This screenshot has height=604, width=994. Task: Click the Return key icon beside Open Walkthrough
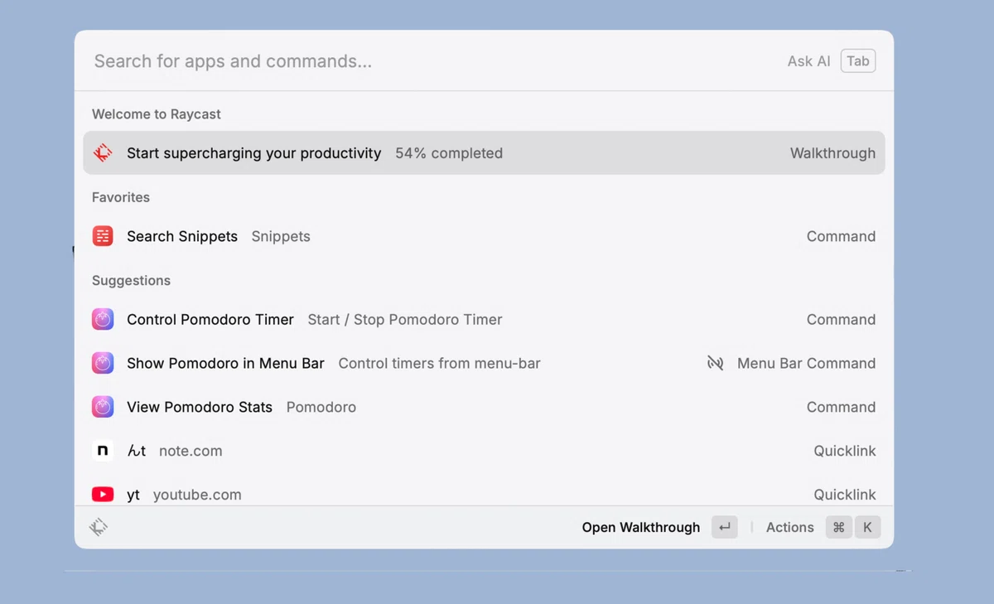click(x=725, y=527)
